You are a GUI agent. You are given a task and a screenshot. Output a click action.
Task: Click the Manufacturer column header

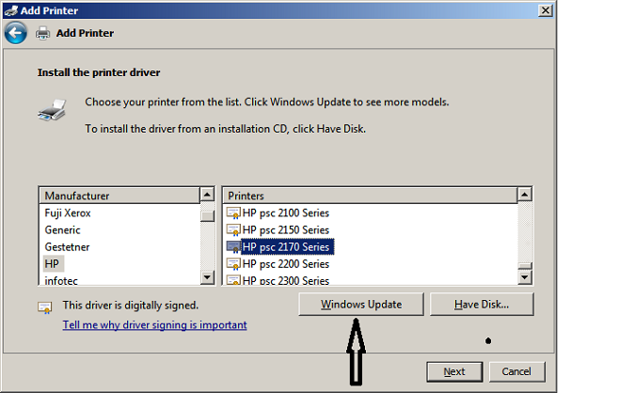click(119, 196)
